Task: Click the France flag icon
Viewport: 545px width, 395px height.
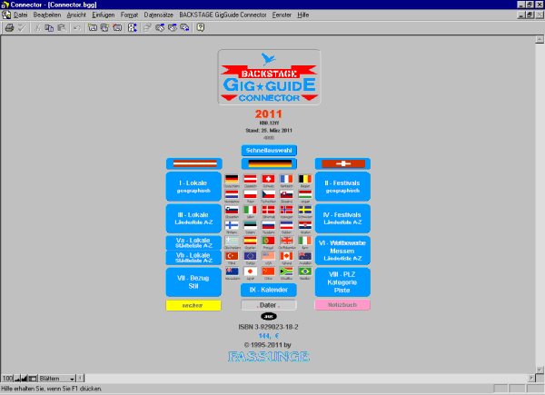Action: click(286, 179)
